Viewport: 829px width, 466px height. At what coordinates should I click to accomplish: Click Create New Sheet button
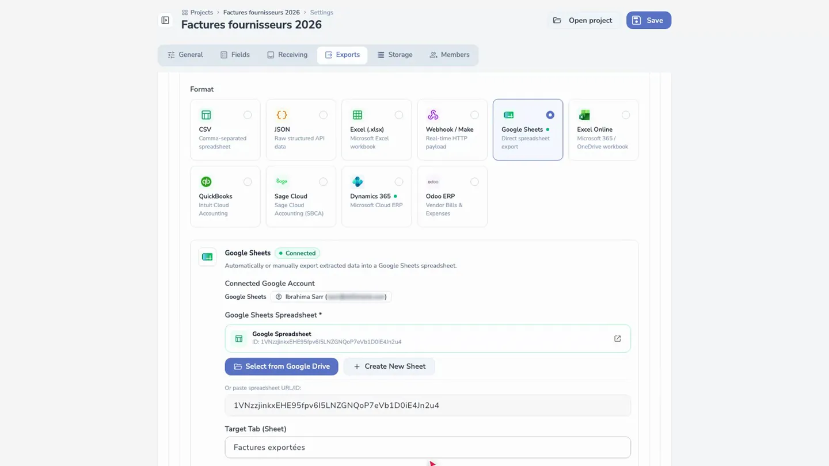coord(389,366)
